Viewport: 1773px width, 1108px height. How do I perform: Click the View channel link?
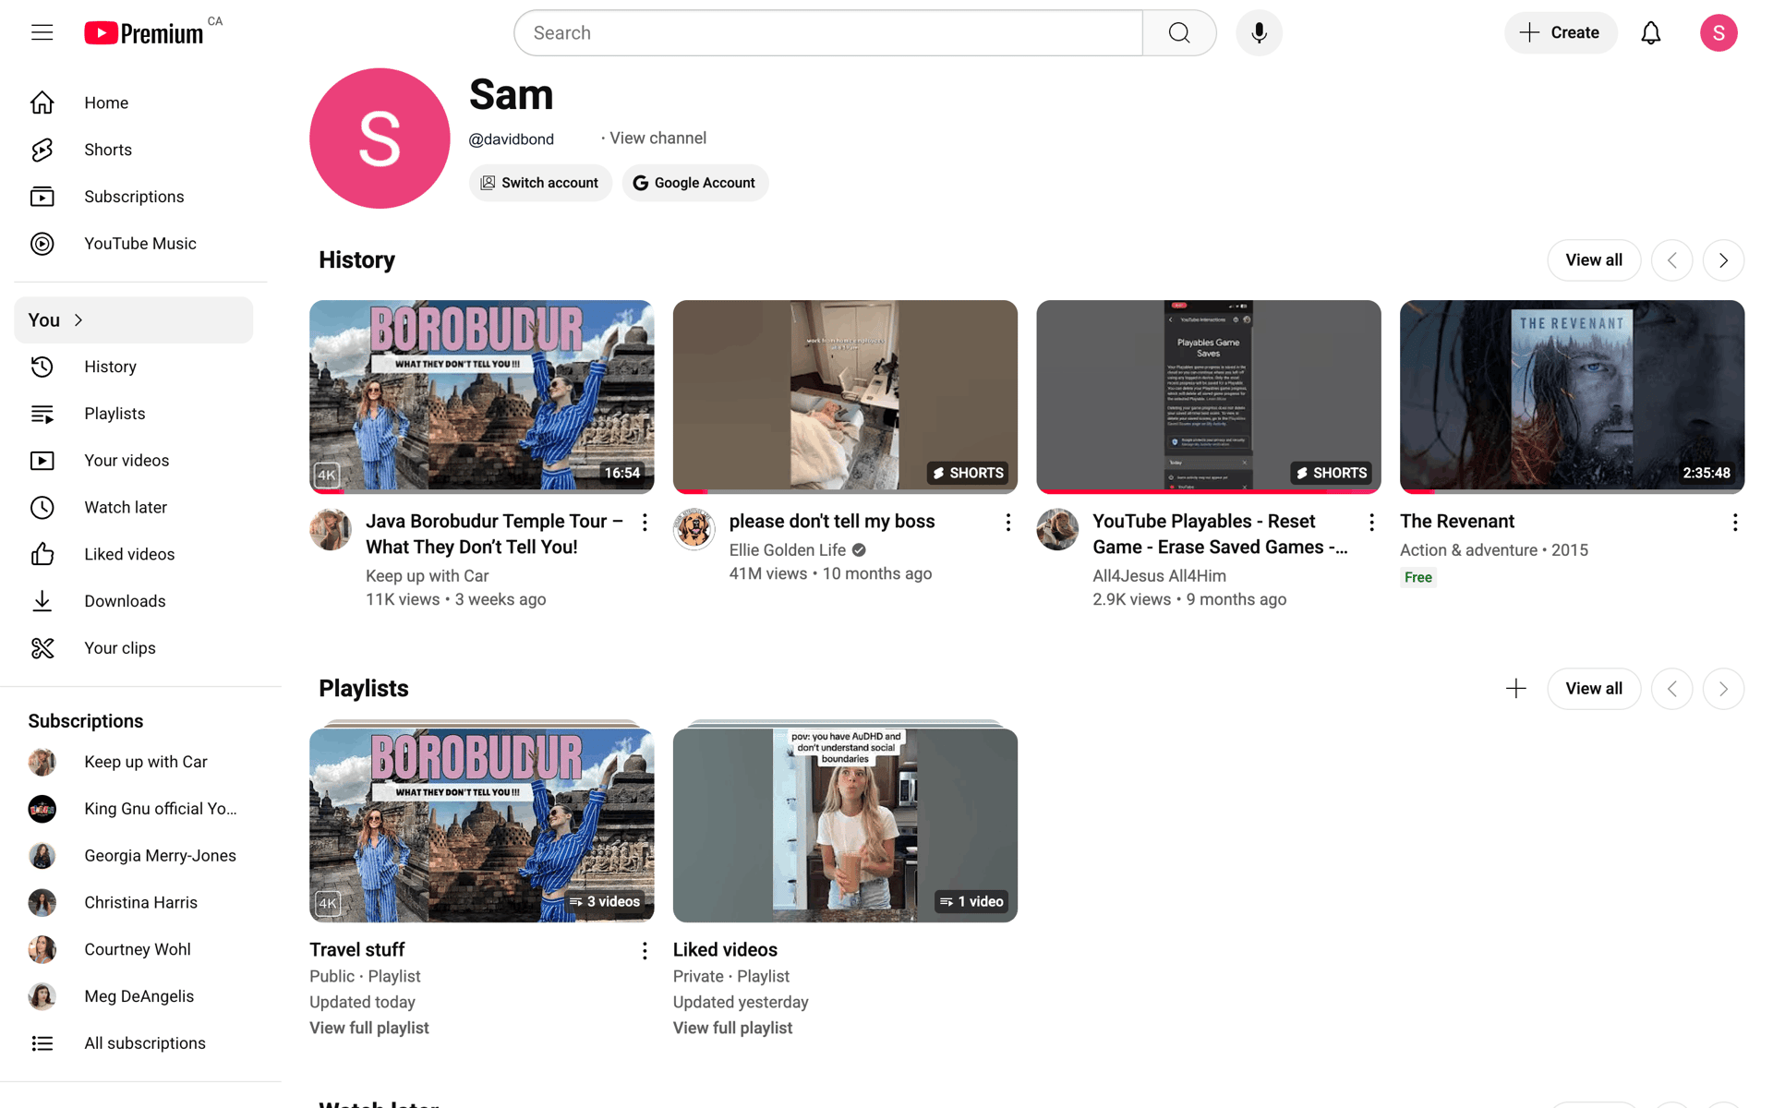[x=657, y=138]
